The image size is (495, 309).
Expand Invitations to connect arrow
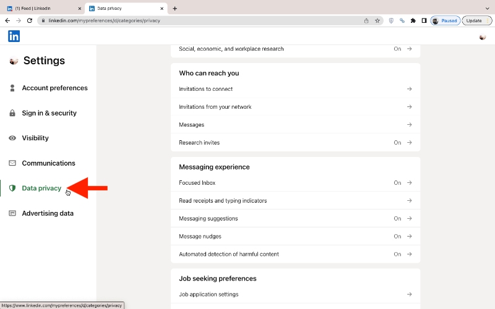click(x=409, y=89)
